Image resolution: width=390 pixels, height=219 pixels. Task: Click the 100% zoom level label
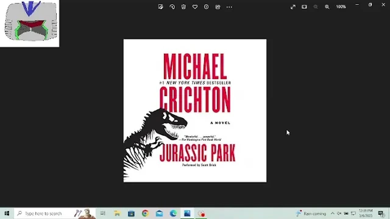coord(341,7)
